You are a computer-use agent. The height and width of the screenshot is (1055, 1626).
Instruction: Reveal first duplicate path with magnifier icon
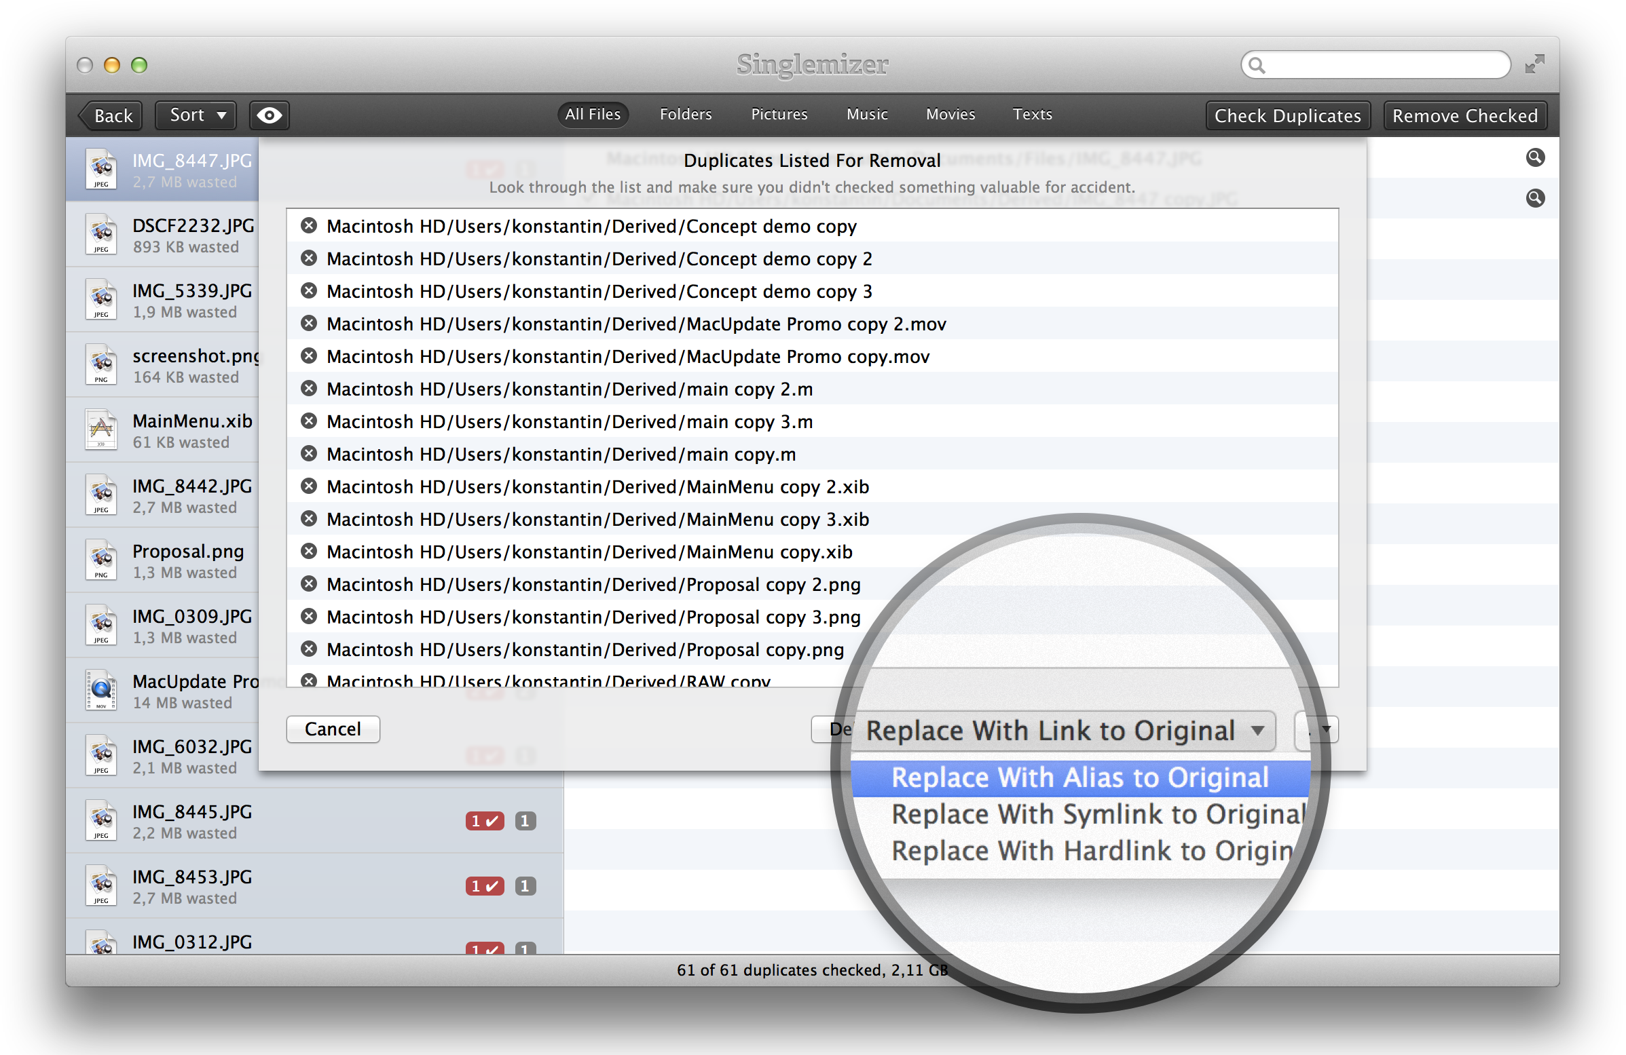click(1535, 157)
